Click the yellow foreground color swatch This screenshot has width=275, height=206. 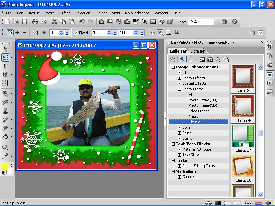coord(5,167)
